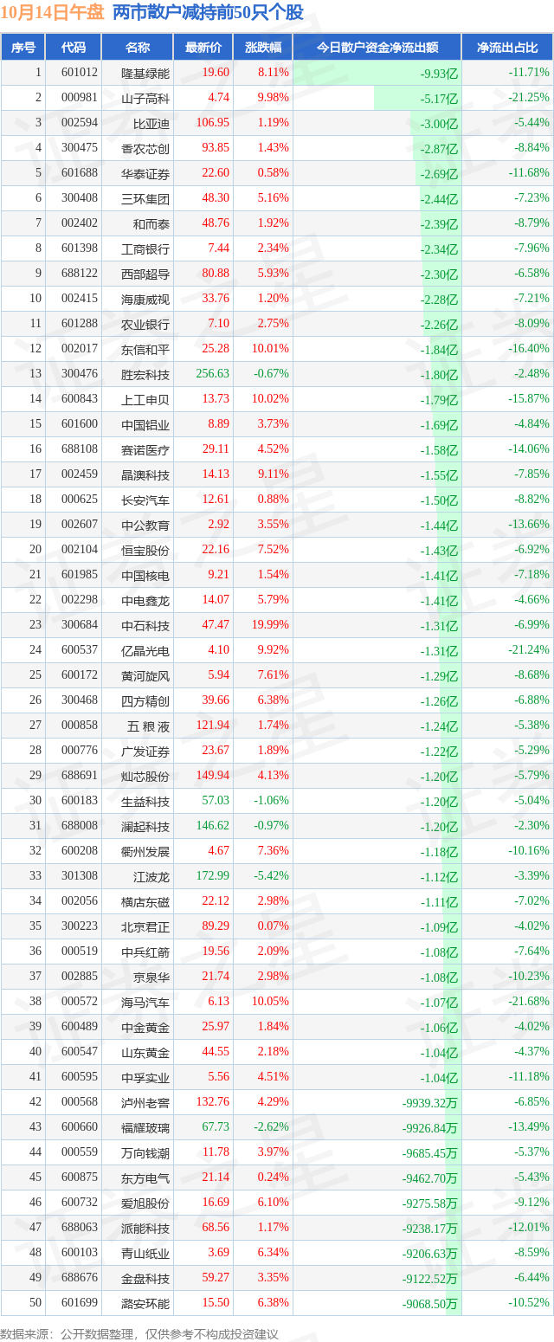The image size is (554, 1342).
Task: Click the stock name 晶澳科技
Action: 145,474
